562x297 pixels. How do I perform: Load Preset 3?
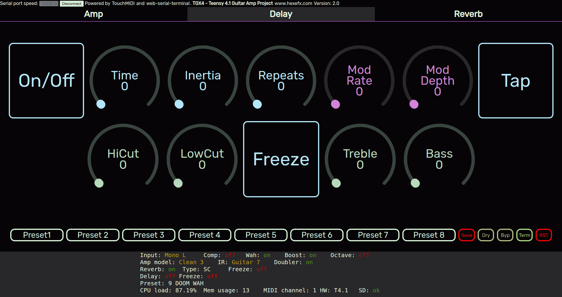(x=149, y=235)
